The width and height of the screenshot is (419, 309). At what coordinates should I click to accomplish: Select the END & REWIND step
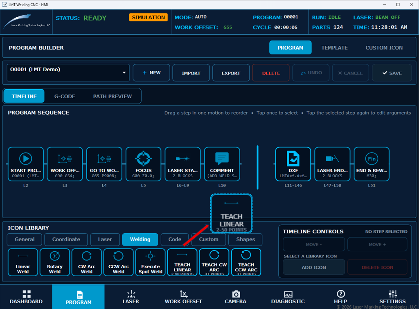372,164
